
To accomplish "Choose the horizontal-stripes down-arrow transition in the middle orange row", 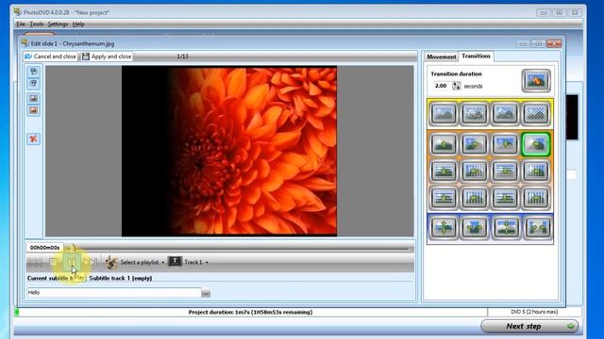I will (x=505, y=171).
